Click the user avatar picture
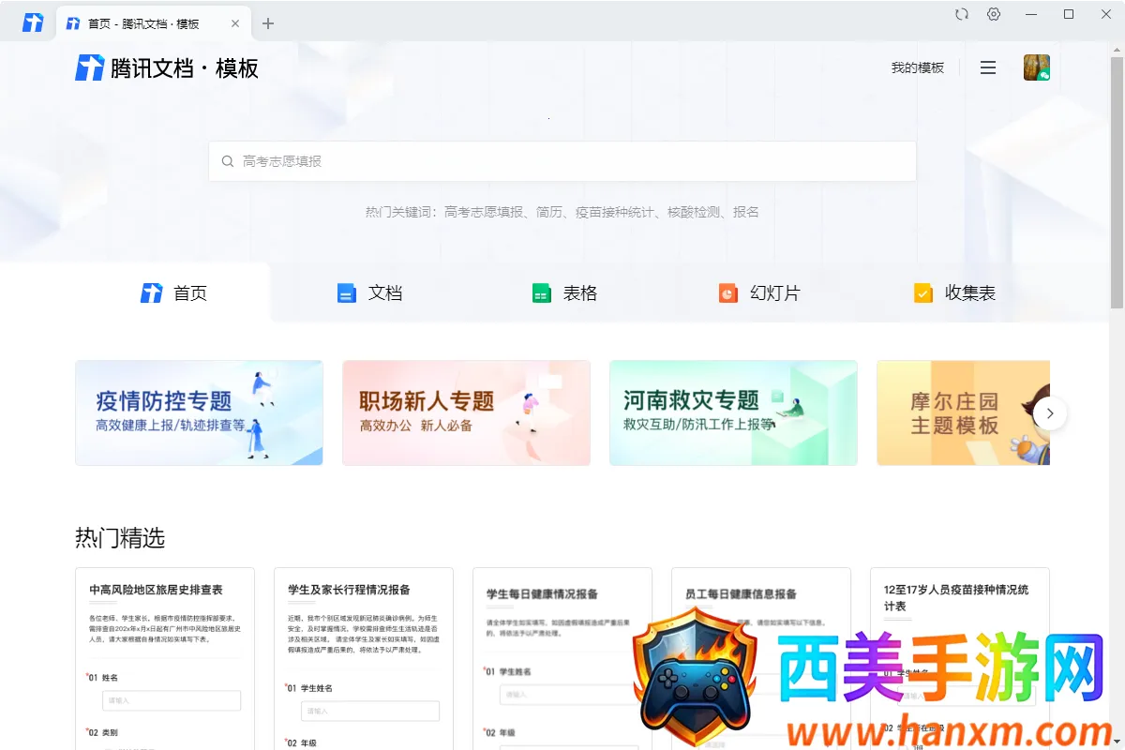The width and height of the screenshot is (1125, 750). (x=1036, y=67)
